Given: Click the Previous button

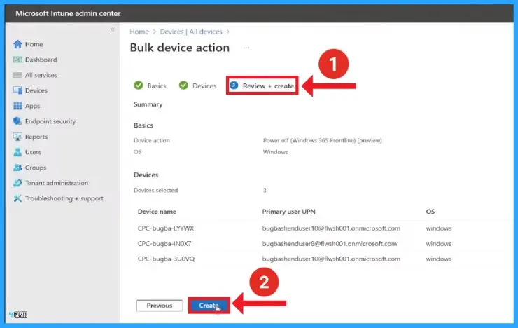Looking at the screenshot, I should click(x=160, y=306).
